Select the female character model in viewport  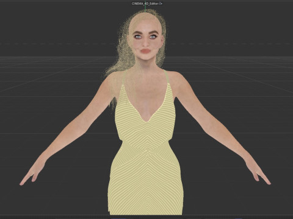tap(145, 111)
